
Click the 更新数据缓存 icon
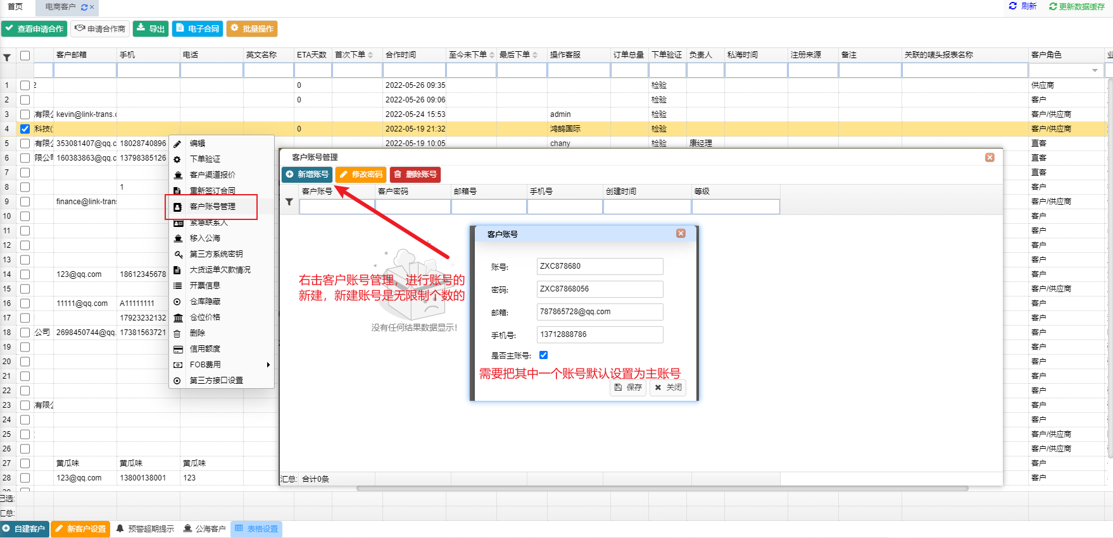point(1053,6)
